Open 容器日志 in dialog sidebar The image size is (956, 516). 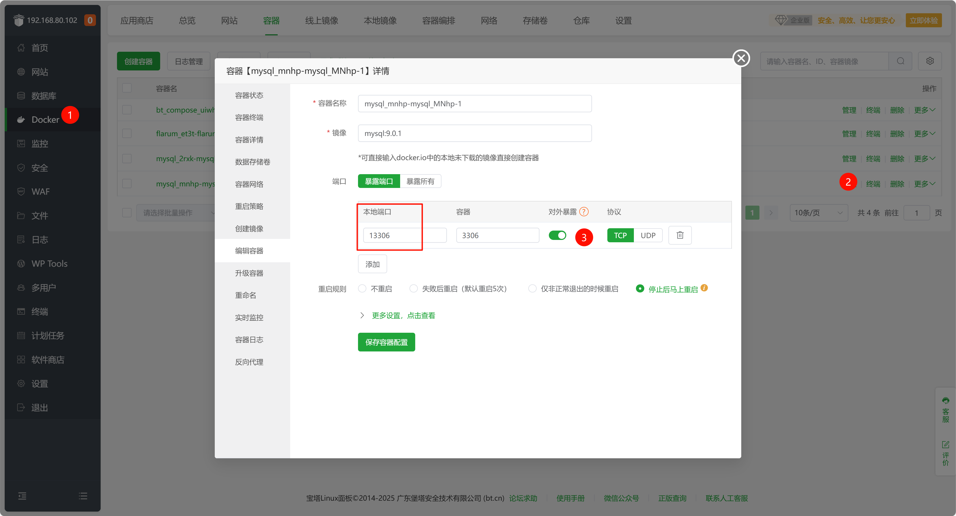249,339
